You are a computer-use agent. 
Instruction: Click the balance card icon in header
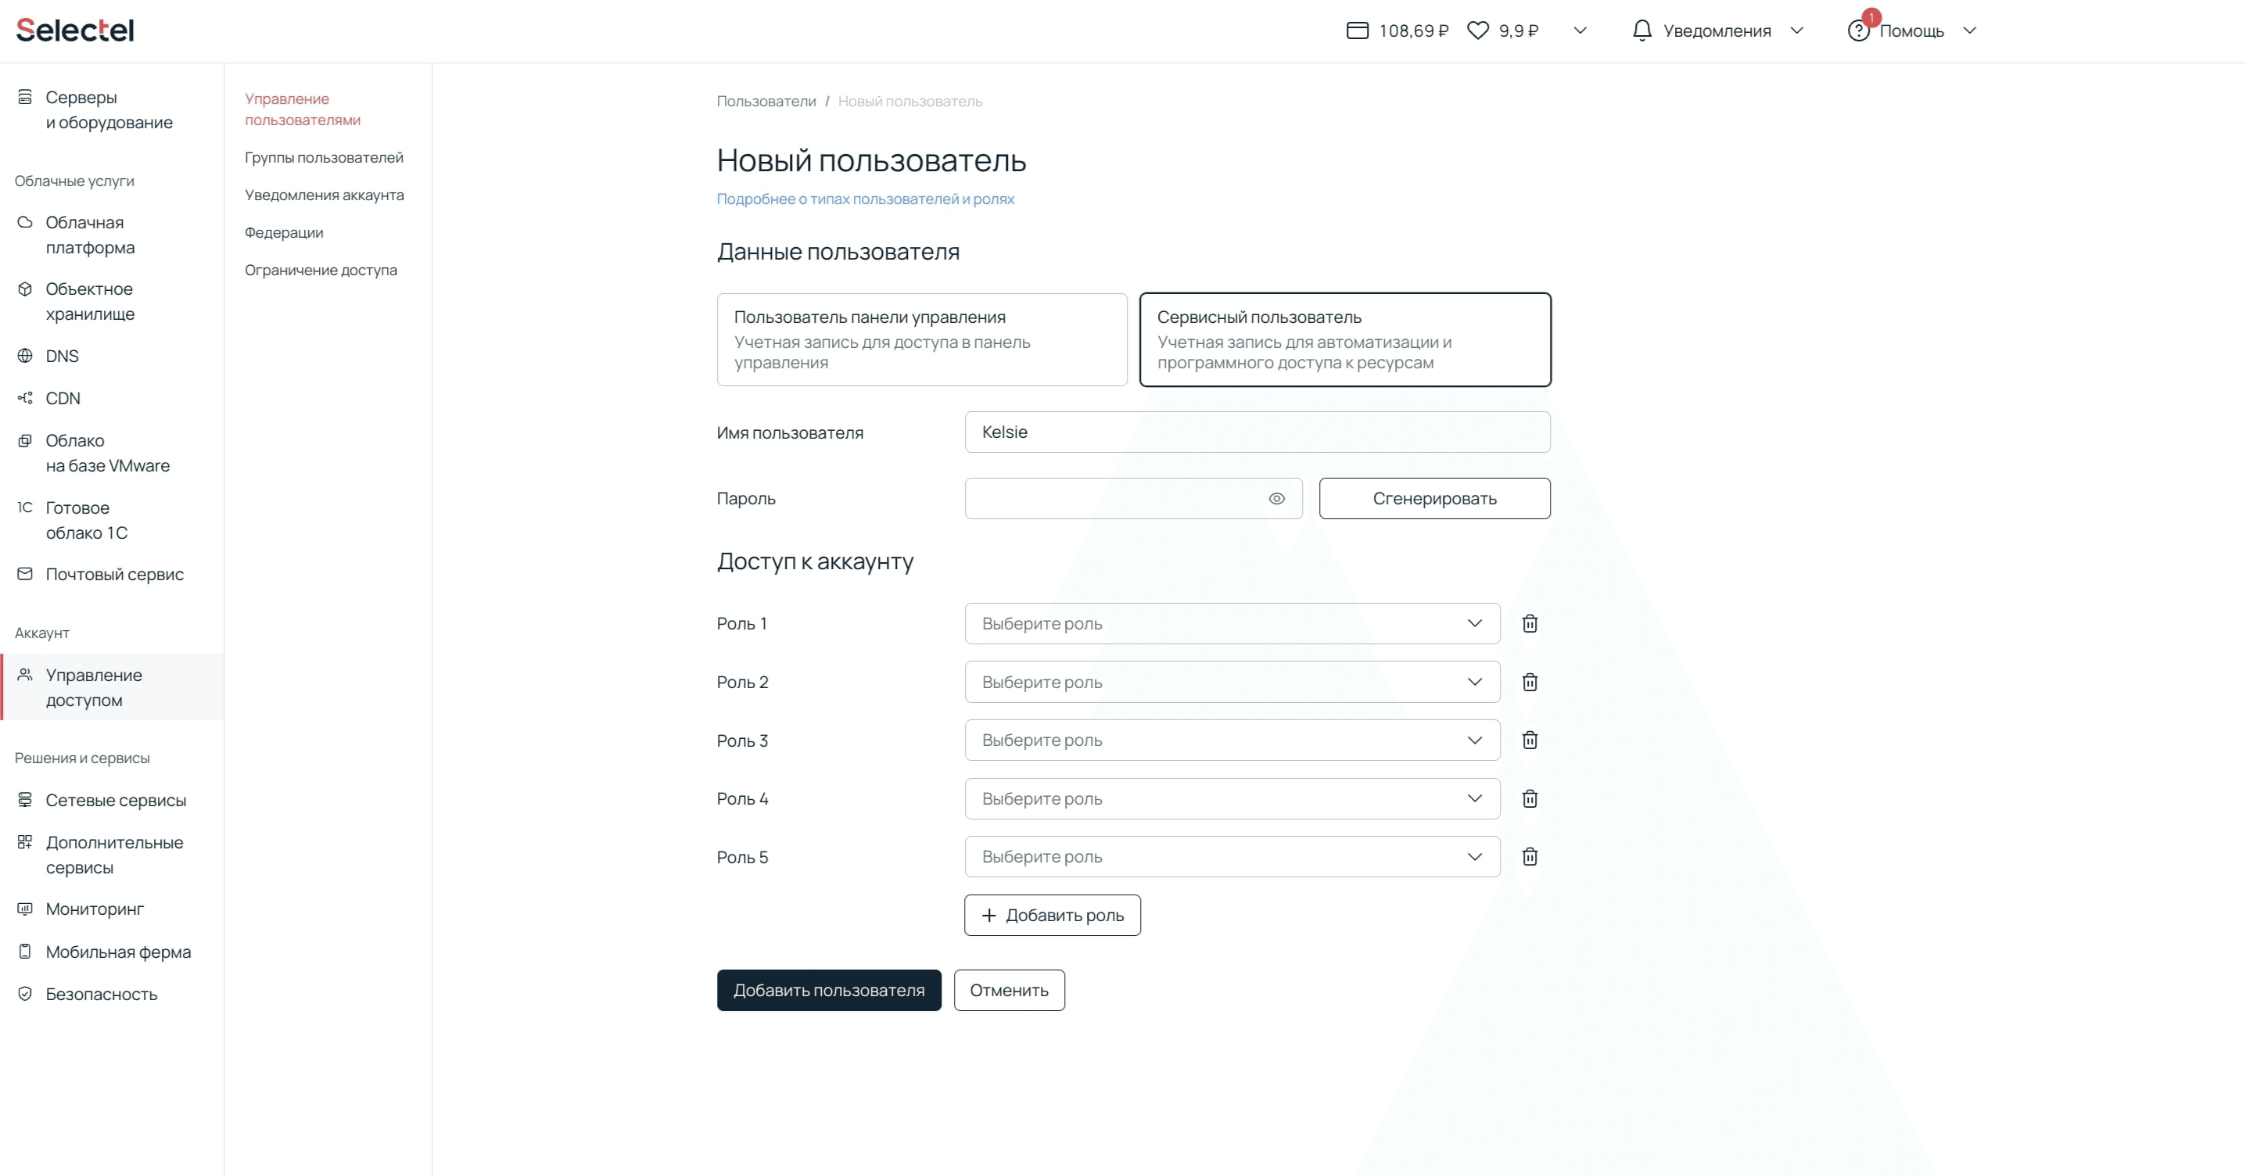click(1357, 30)
